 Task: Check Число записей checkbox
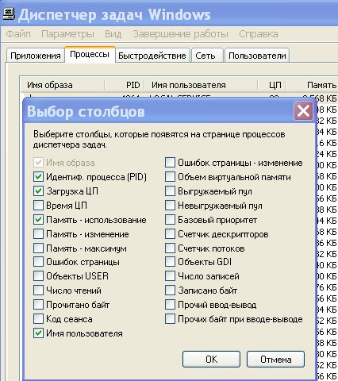pyautogui.click(x=170, y=276)
